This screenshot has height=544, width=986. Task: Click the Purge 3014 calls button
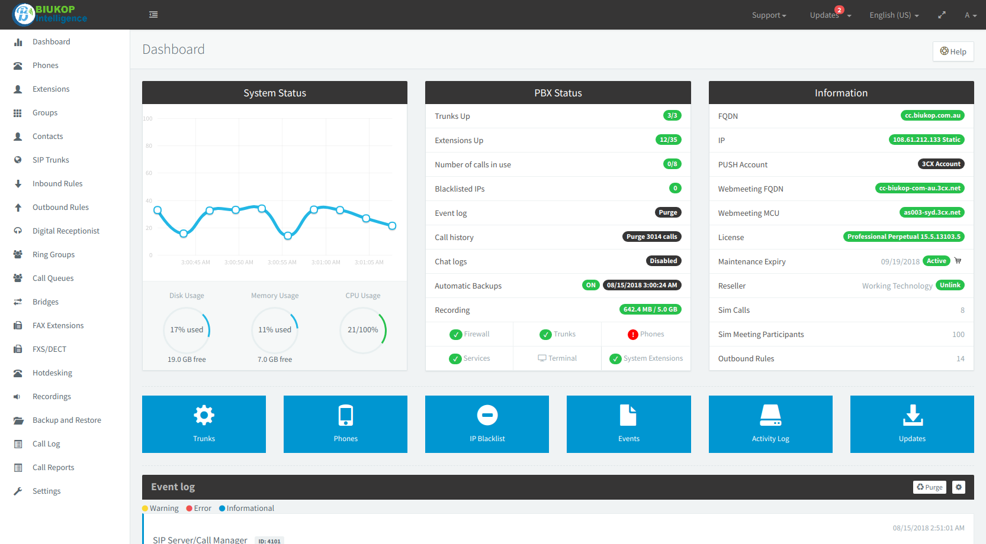[651, 237]
